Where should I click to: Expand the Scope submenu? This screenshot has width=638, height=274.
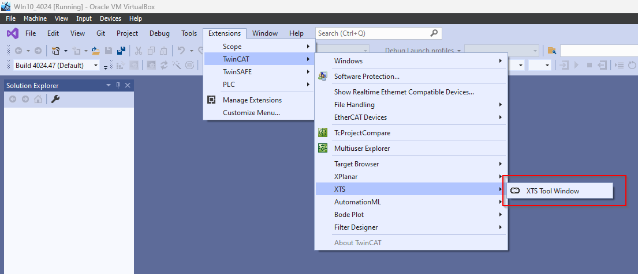[x=259, y=47]
